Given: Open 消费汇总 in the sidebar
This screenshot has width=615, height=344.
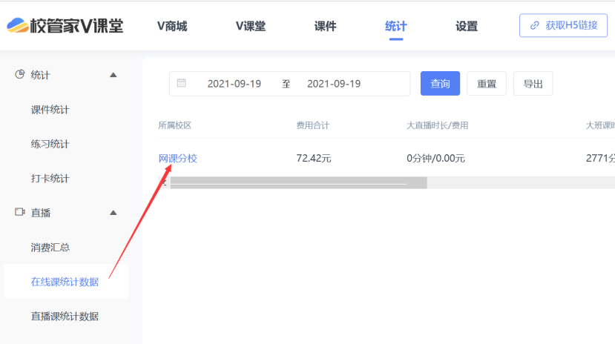Looking at the screenshot, I should coord(50,248).
